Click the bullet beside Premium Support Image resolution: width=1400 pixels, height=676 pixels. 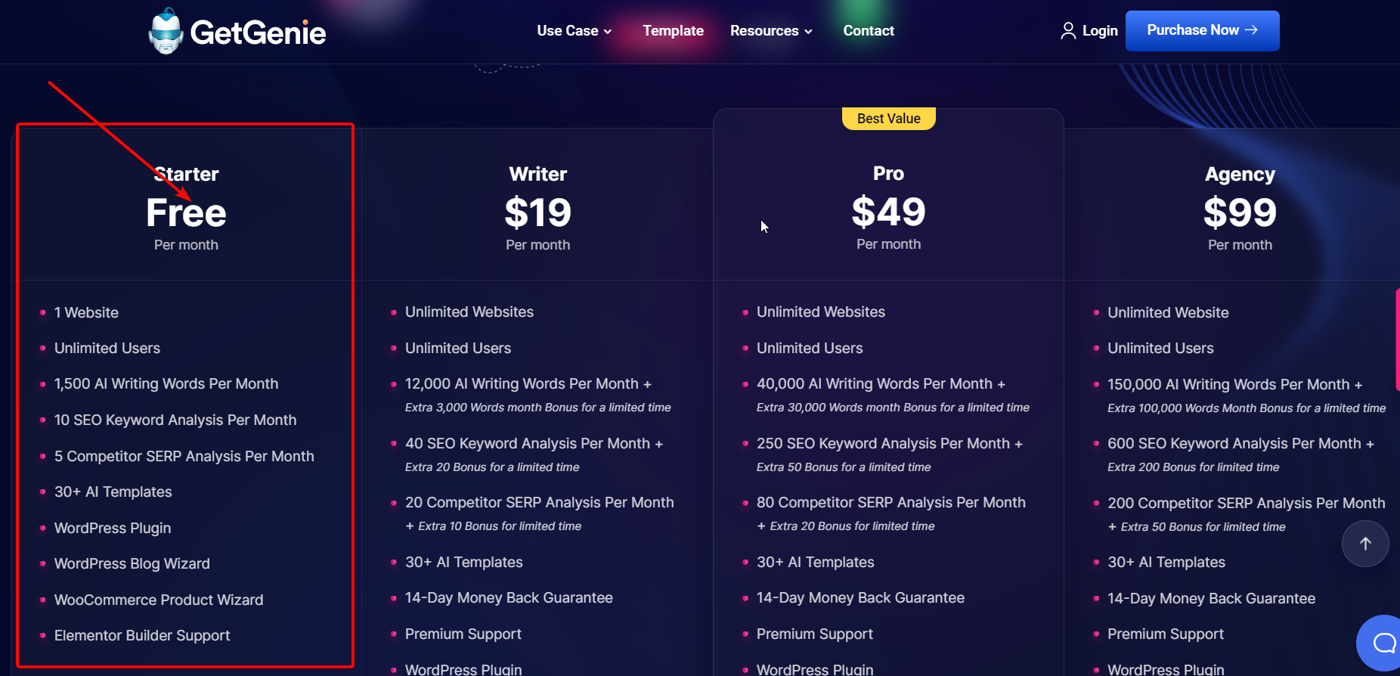tap(394, 634)
